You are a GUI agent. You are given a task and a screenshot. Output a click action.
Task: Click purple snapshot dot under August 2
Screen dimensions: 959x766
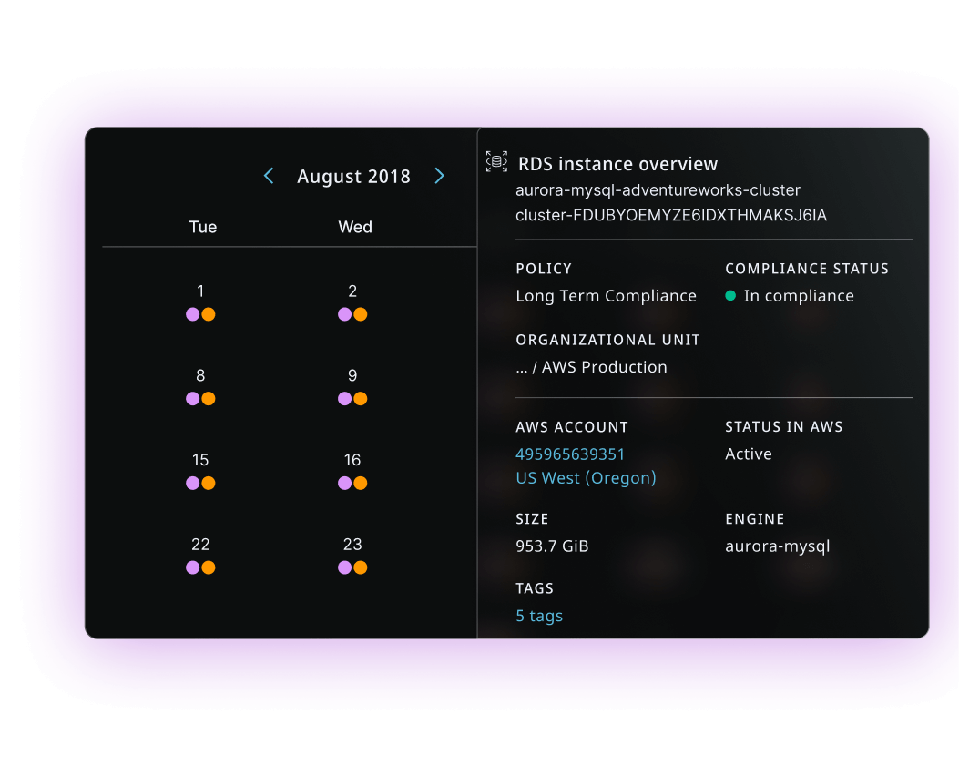click(345, 314)
